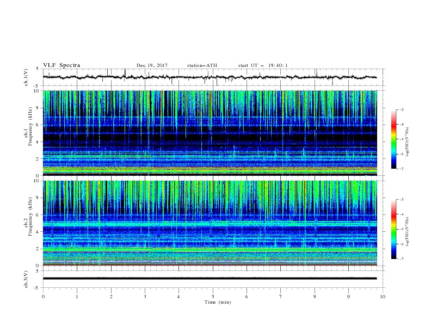The width and height of the screenshot is (431, 333).
Task: Click the "2" tick on the time axis
Action: pos(111,297)
